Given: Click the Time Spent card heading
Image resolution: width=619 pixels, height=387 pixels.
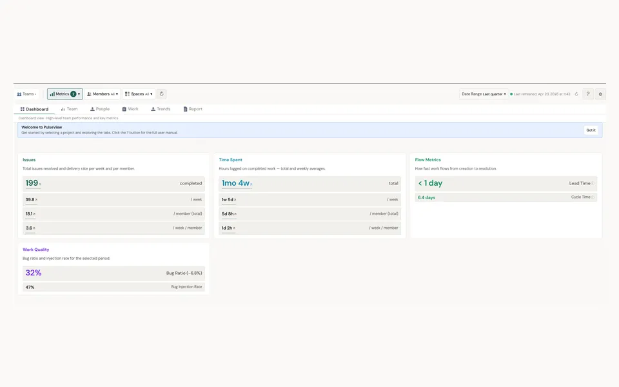Looking at the screenshot, I should 231,160.
